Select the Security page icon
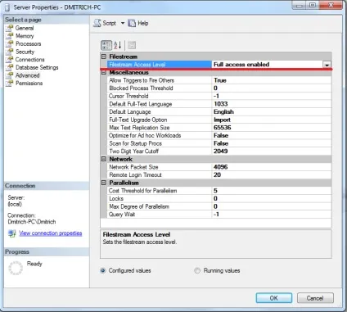Screen dimensions: 347x312 [x=10, y=52]
